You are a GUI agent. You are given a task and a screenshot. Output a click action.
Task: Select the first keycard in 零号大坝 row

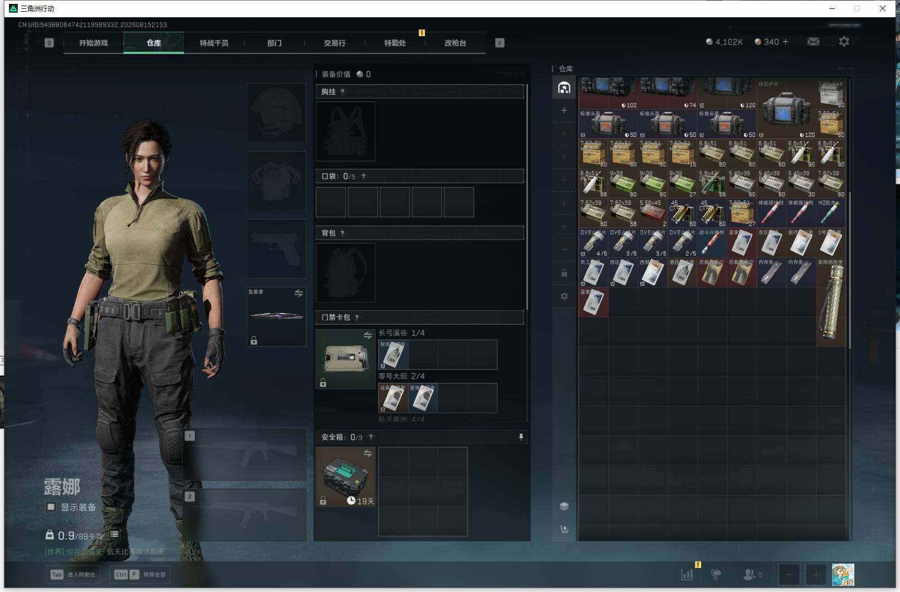(x=393, y=398)
